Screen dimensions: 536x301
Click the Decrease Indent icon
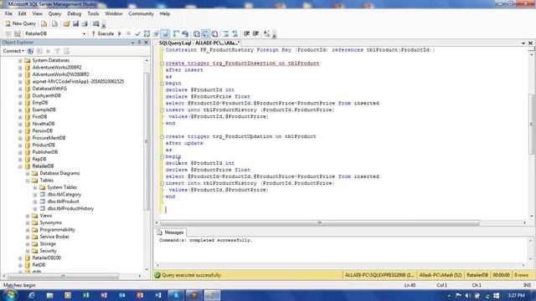coord(246,33)
